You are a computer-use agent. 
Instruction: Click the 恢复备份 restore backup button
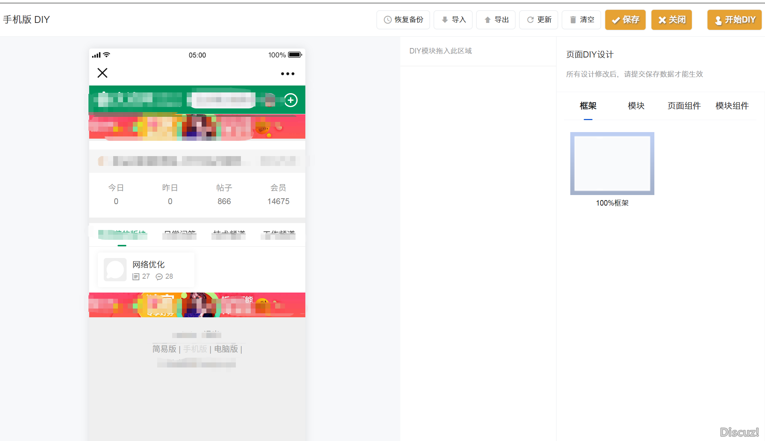(403, 20)
